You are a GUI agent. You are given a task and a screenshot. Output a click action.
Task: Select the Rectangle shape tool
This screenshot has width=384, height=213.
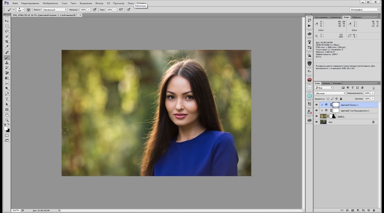tap(7, 109)
